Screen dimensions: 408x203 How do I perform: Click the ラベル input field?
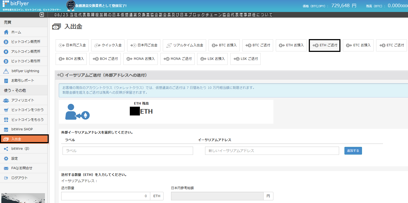(128, 151)
